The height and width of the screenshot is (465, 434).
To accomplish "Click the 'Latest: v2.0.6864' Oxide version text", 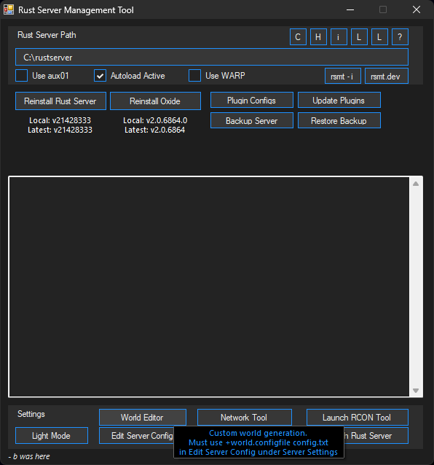I will (x=154, y=130).
